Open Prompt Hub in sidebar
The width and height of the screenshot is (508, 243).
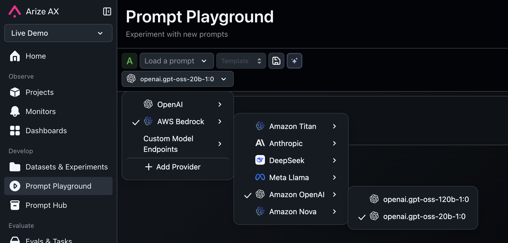pos(46,205)
